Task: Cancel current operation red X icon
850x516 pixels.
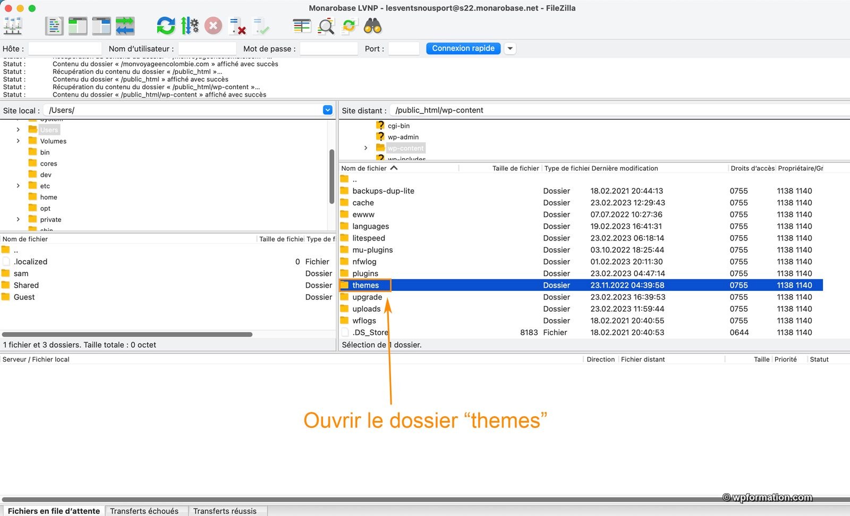Action: (213, 25)
